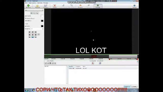The width and height of the screenshot is (163, 92).
Task: Align subtitle to middle center
Action: click(x=33, y=34)
